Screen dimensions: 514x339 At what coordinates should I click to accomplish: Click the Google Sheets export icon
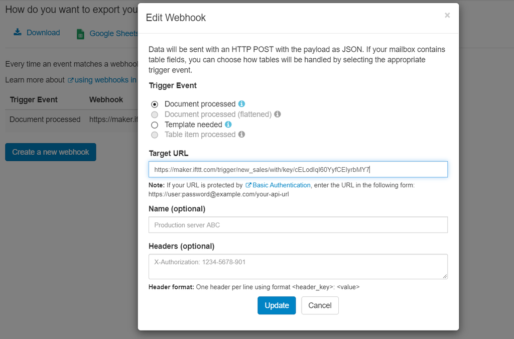(80, 33)
